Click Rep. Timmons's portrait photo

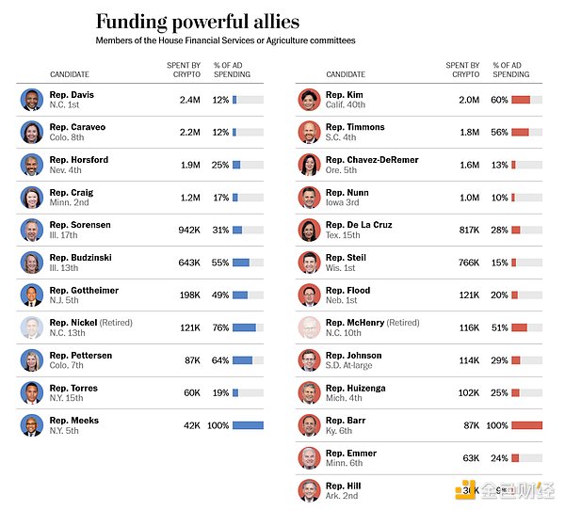point(309,132)
